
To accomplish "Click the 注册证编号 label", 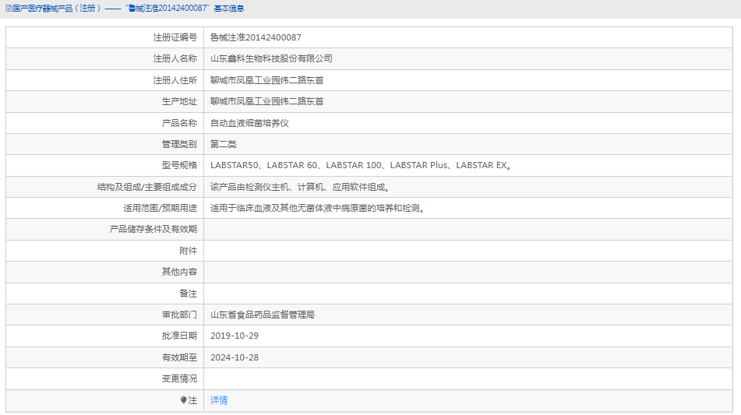I will 175,37.
